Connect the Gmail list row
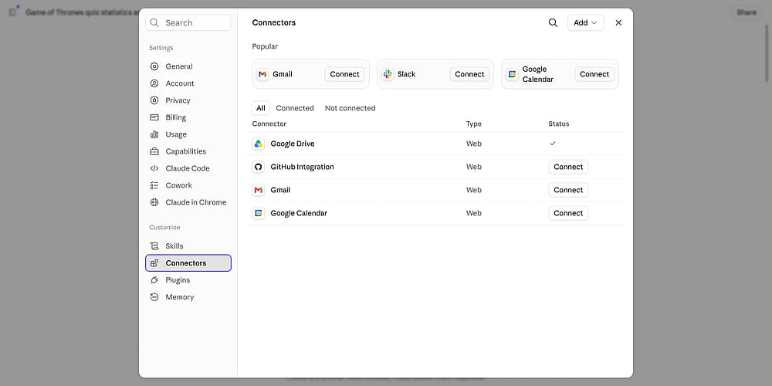The image size is (772, 386). [x=568, y=190]
